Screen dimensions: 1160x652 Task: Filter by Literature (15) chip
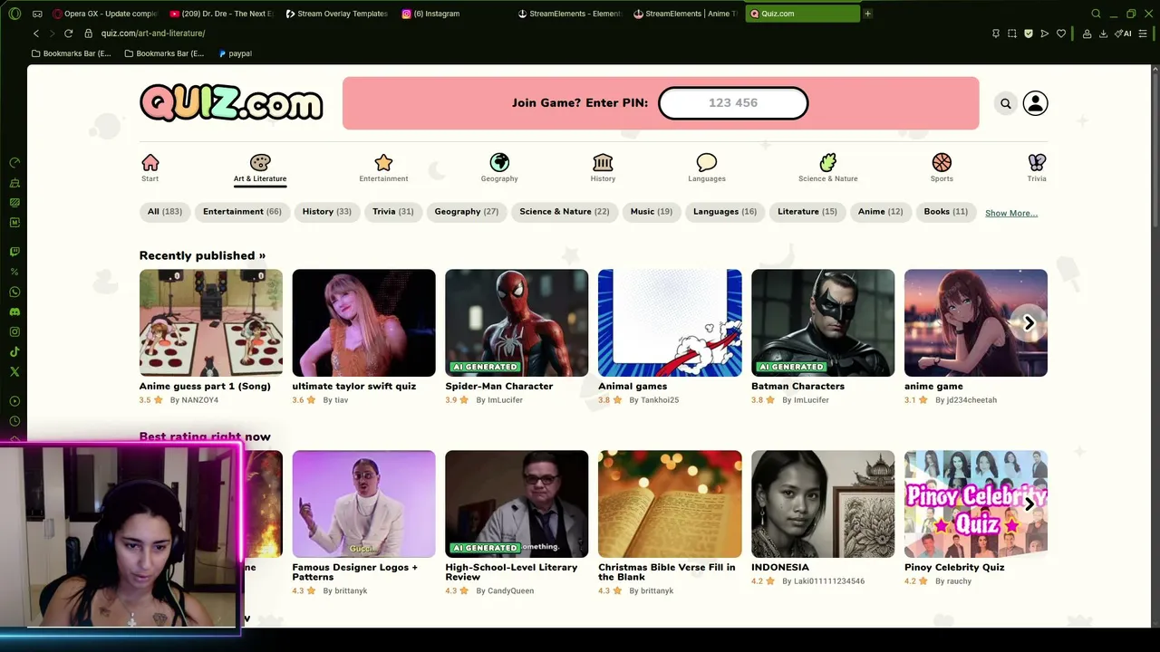[x=807, y=212]
